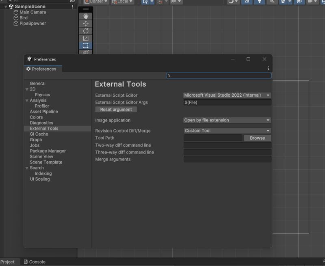Viewport: 325px width, 266px height.
Task: Click the Preferences search field
Action: (219, 76)
